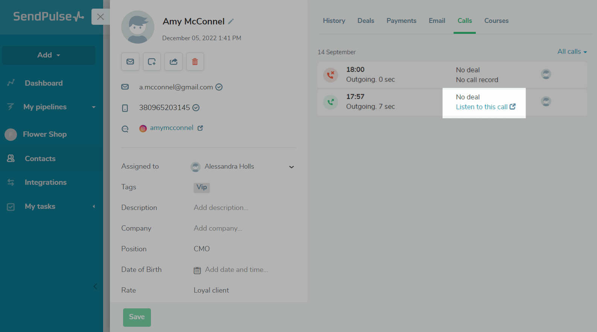This screenshot has width=597, height=332.
Task: Collapse the sidebar with left chevron arrow
Action: 95,287
